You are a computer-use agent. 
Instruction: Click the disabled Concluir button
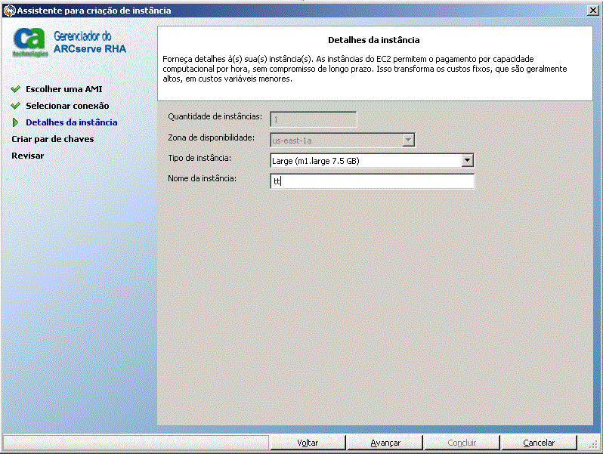pyautogui.click(x=462, y=443)
